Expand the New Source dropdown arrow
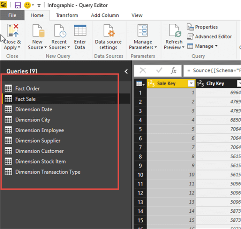The image size is (241, 229). [x=45, y=47]
